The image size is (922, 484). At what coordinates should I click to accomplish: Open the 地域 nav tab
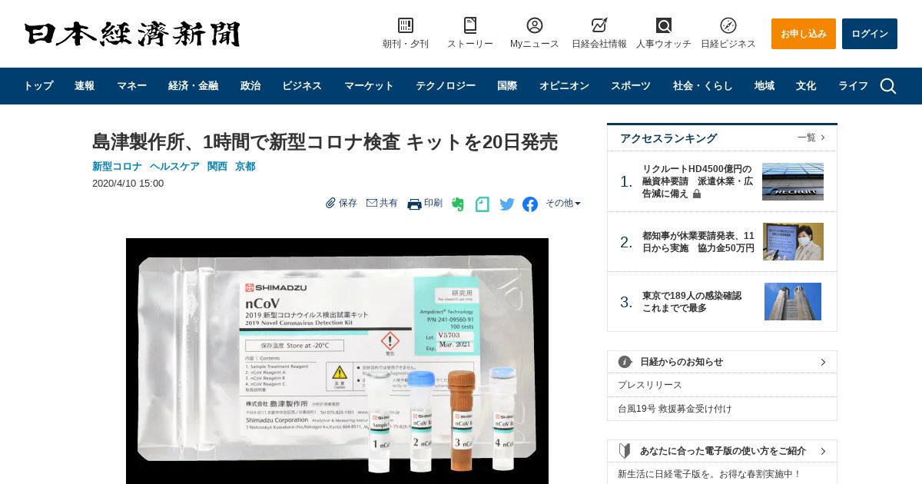(764, 86)
